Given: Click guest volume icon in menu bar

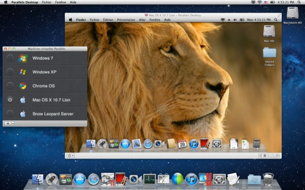Looking at the screenshot, I should [235, 20].
